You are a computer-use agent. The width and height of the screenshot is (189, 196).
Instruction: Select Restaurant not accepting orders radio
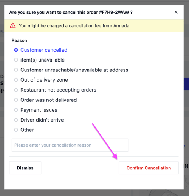(x=16, y=90)
